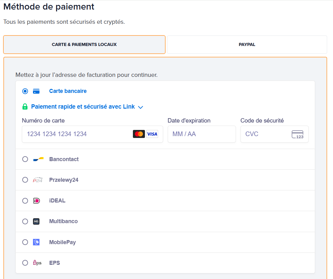The height and width of the screenshot is (279, 333).
Task: Switch to the PayPal tab
Action: pyautogui.click(x=247, y=45)
